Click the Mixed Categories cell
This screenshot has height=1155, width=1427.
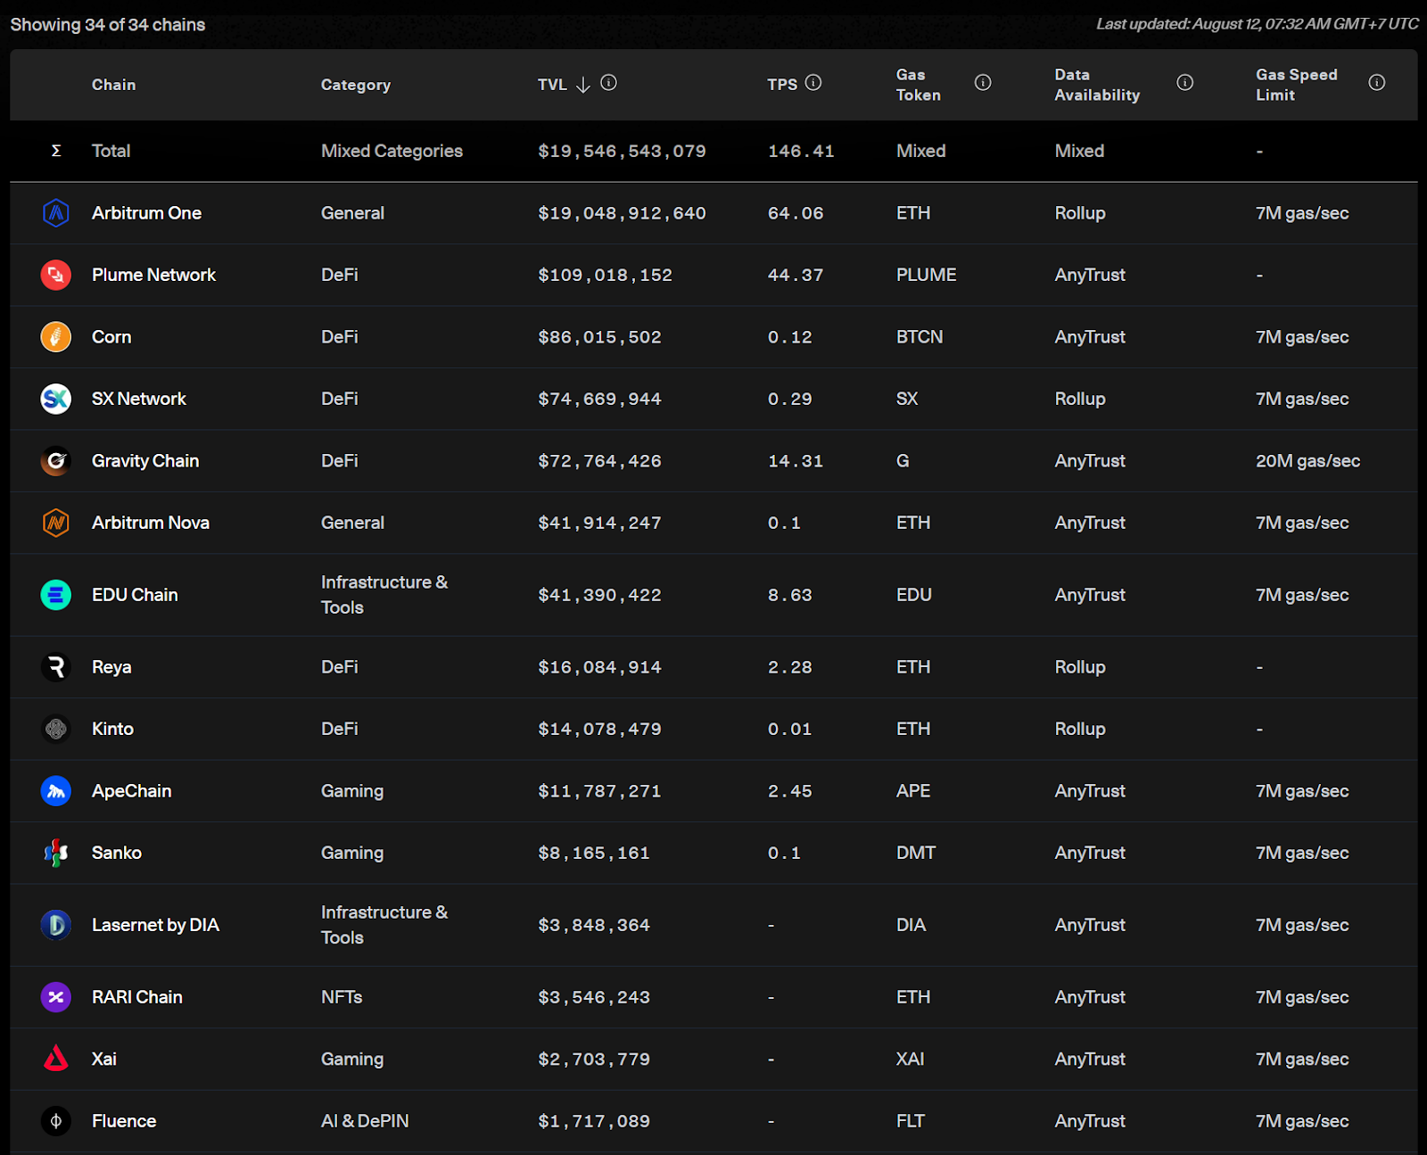[392, 151]
